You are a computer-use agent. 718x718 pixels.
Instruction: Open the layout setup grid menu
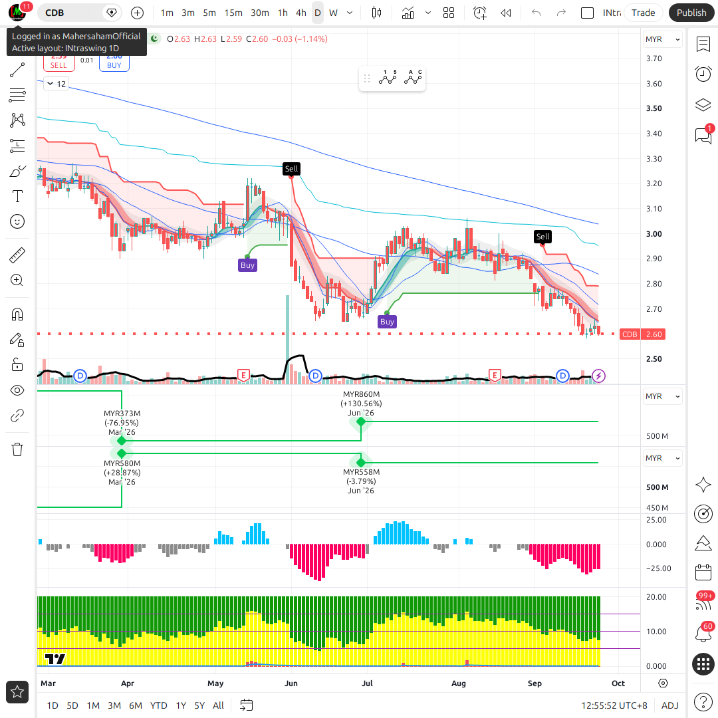tap(449, 13)
